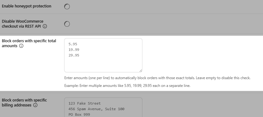Viewport: 263px width, 117px height.
Task: Click inside the total amounts textarea
Action: tap(103, 55)
